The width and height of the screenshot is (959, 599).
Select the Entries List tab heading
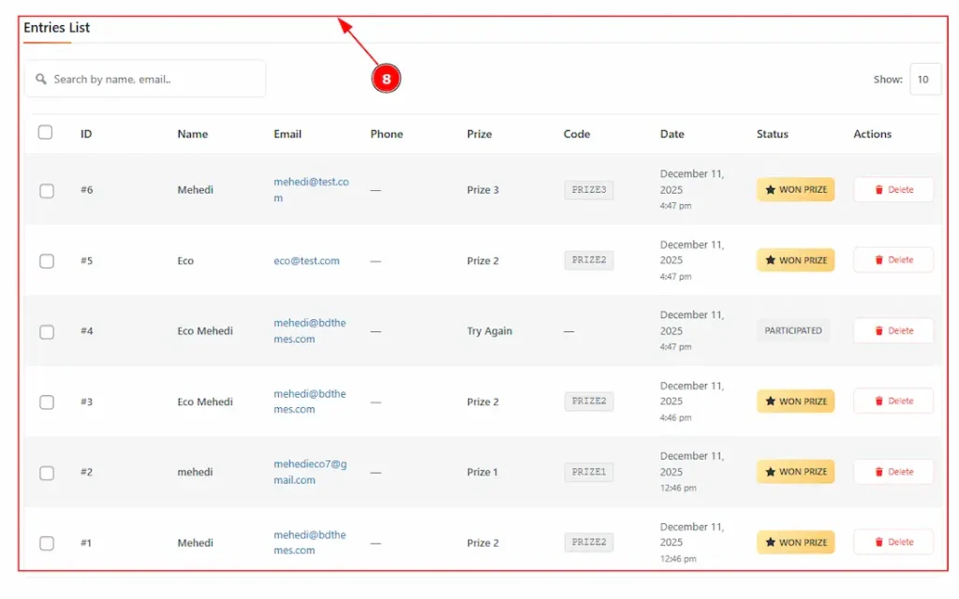(57, 28)
